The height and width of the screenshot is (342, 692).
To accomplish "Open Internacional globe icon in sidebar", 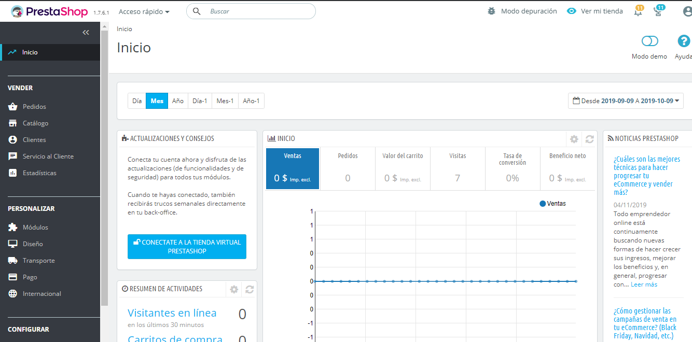I will pos(13,294).
